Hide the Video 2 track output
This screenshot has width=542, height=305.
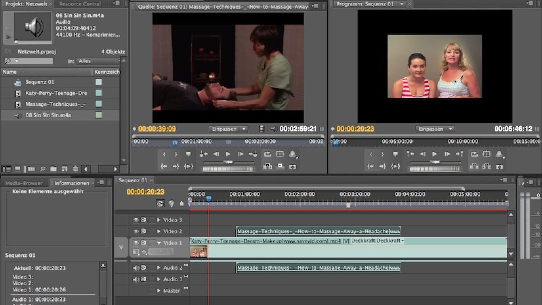(x=136, y=231)
